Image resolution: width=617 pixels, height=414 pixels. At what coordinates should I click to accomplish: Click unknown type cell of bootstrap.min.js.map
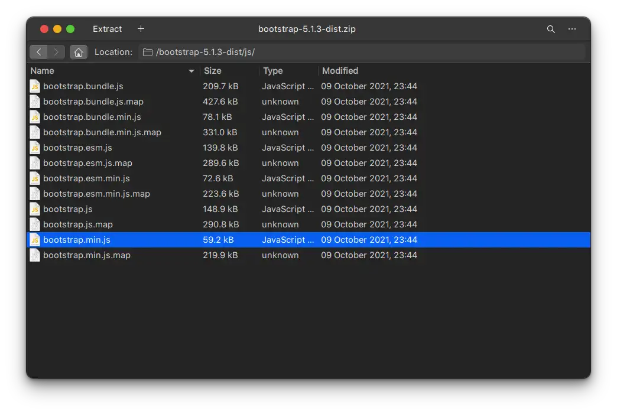coord(280,255)
